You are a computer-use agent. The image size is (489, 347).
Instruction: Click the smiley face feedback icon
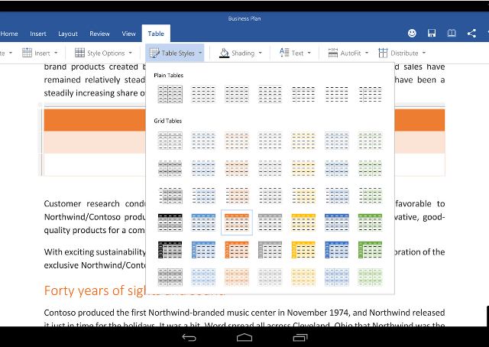[x=413, y=34]
